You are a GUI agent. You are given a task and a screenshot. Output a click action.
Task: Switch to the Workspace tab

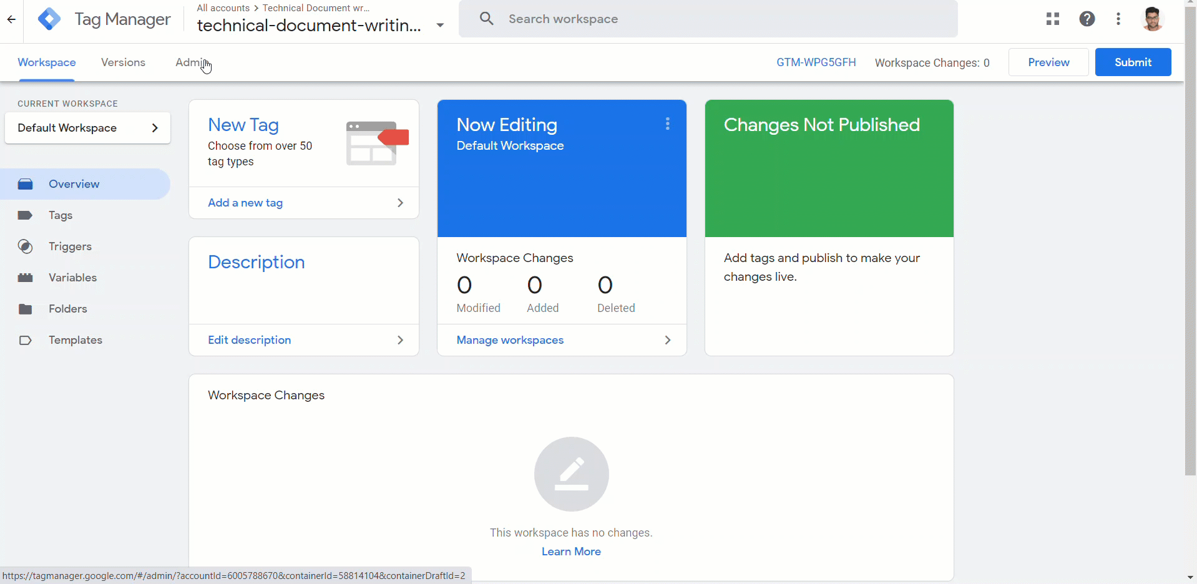pyautogui.click(x=47, y=62)
